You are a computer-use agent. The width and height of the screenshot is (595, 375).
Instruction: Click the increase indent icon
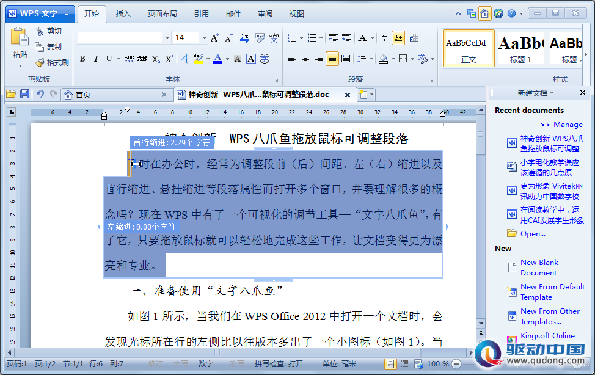click(x=346, y=38)
